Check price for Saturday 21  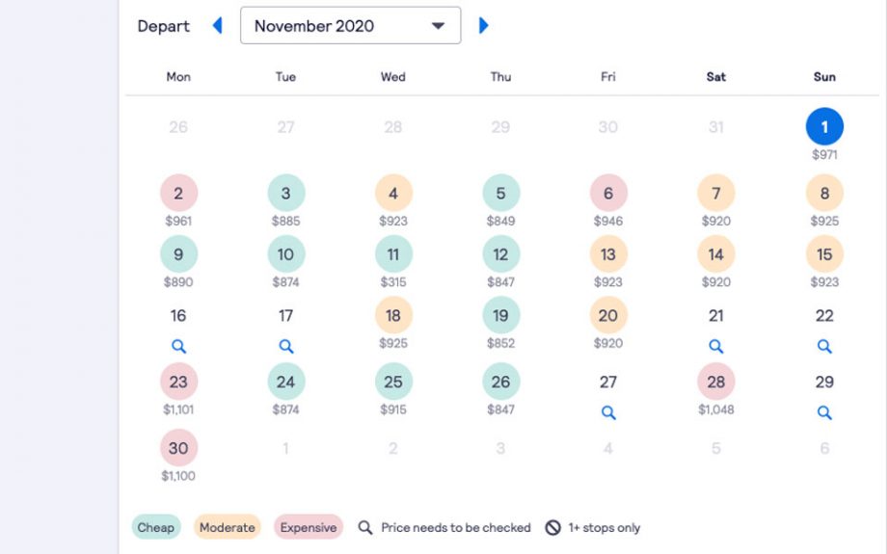tap(716, 346)
